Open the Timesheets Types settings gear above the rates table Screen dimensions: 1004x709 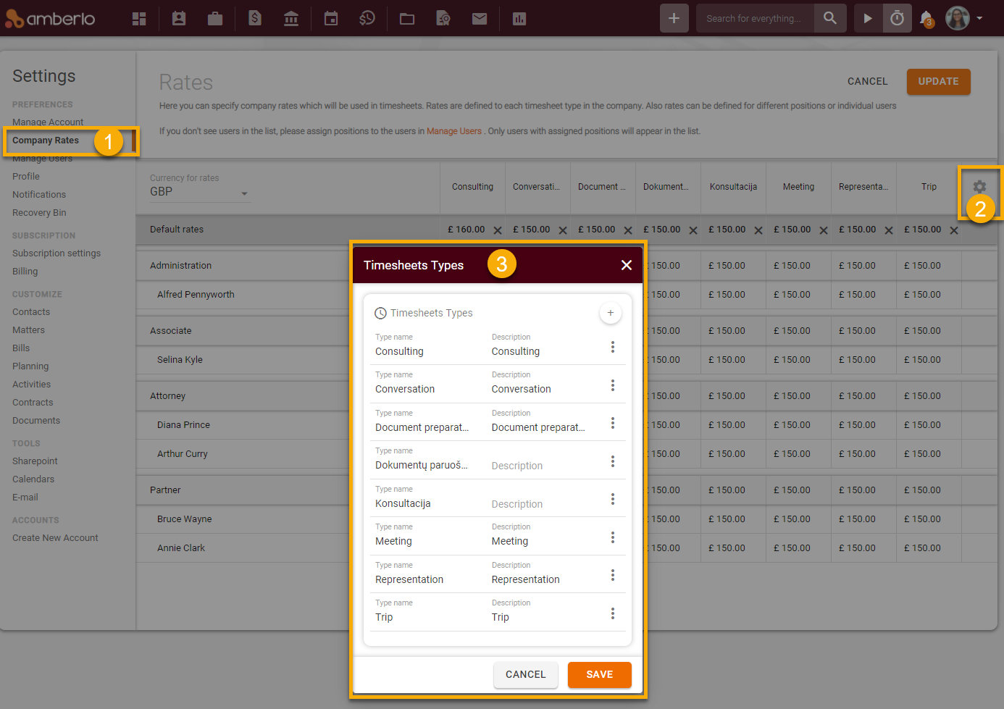pyautogui.click(x=979, y=187)
